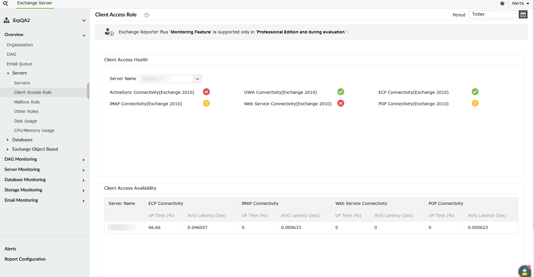The width and height of the screenshot is (534, 277).
Task: Open the Alerts menu in the top bar
Action: pos(520,3)
